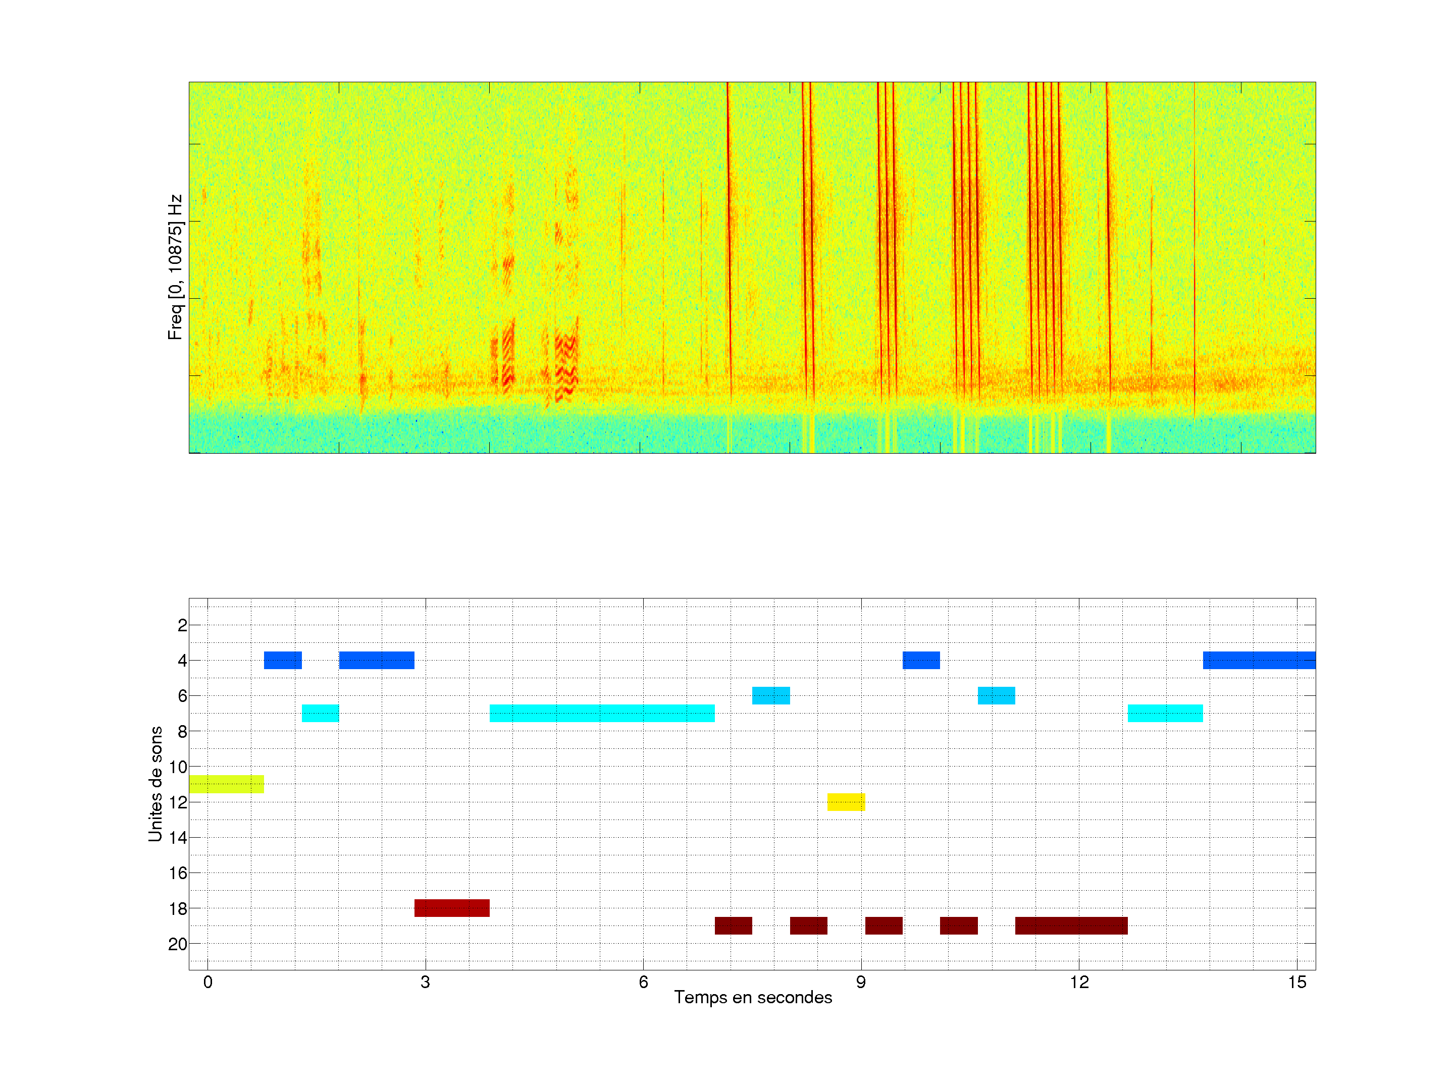Screen dimensions: 1454x1090
Task: Select the longest cyan bar on row 7
Action: tap(601, 713)
